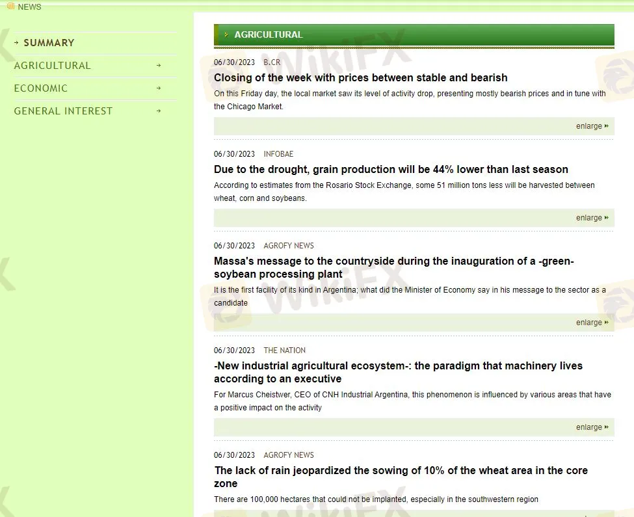Click the green arrow icon in AGRICULTURAL banner
Screen dimensions: 634x517
coord(226,34)
